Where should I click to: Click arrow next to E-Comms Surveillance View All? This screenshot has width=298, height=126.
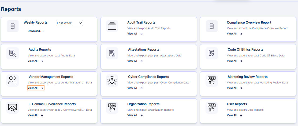coord(42,115)
